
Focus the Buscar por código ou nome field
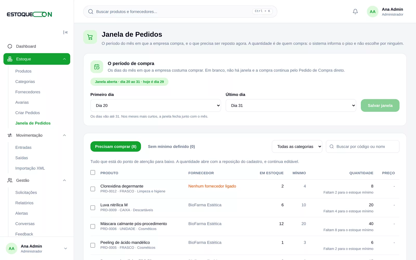tap(363, 147)
